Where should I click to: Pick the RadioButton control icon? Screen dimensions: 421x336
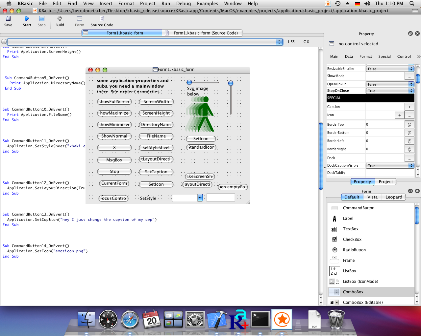click(334, 250)
